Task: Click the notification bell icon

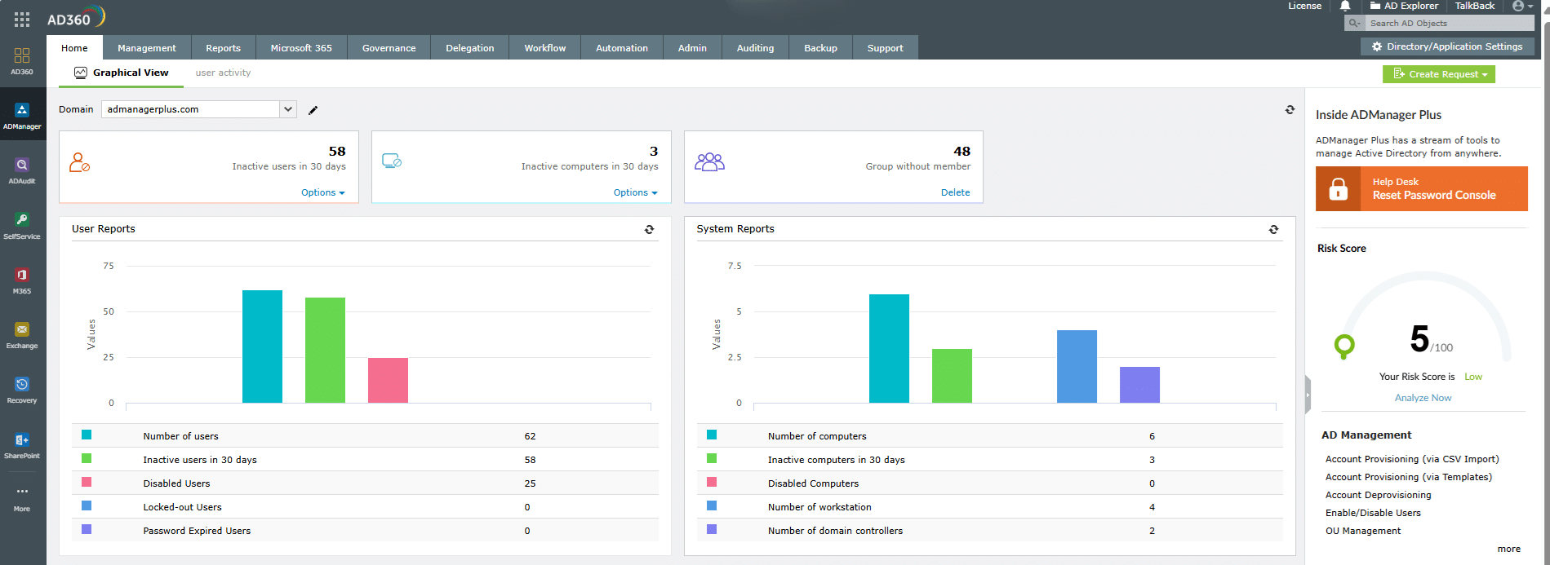Action: coord(1345,7)
